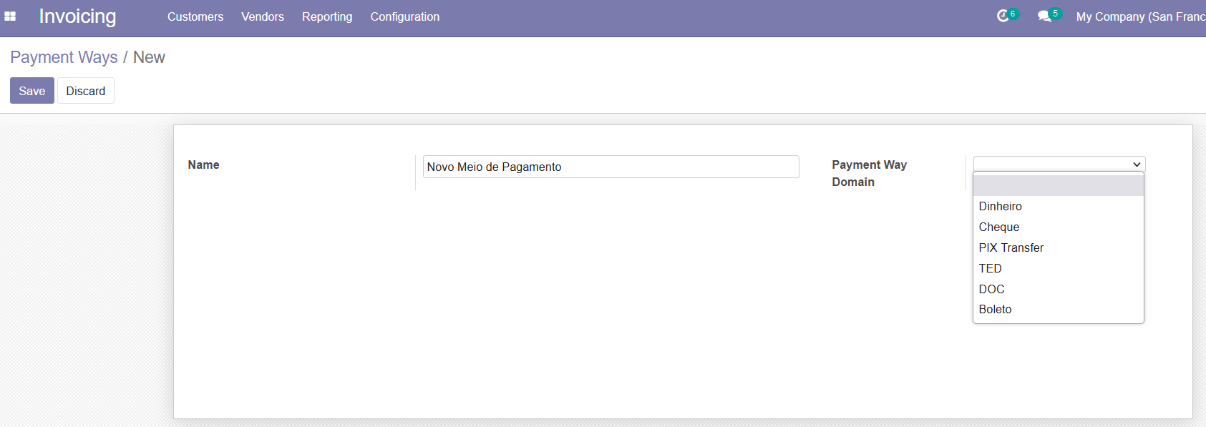This screenshot has width=1206, height=427.
Task: Choose Cheque from the dropdown
Action: tap(1059, 227)
